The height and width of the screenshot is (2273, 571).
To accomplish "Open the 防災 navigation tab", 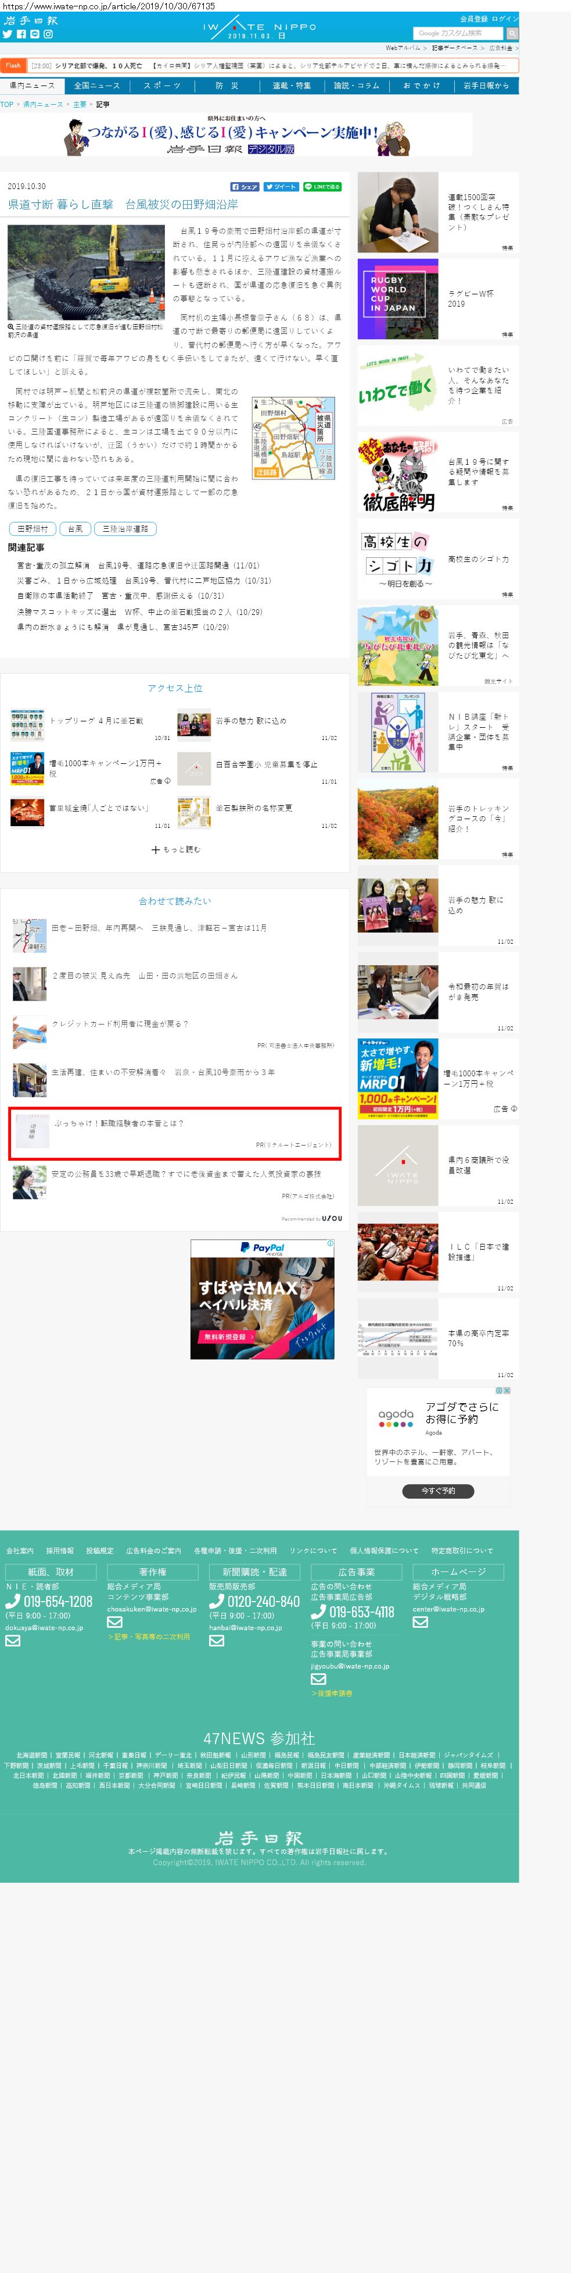I will click(x=227, y=86).
